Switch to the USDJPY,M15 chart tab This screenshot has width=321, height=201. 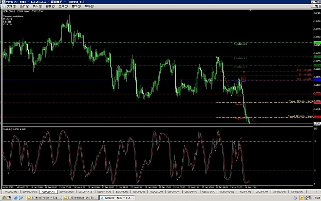pos(85,192)
